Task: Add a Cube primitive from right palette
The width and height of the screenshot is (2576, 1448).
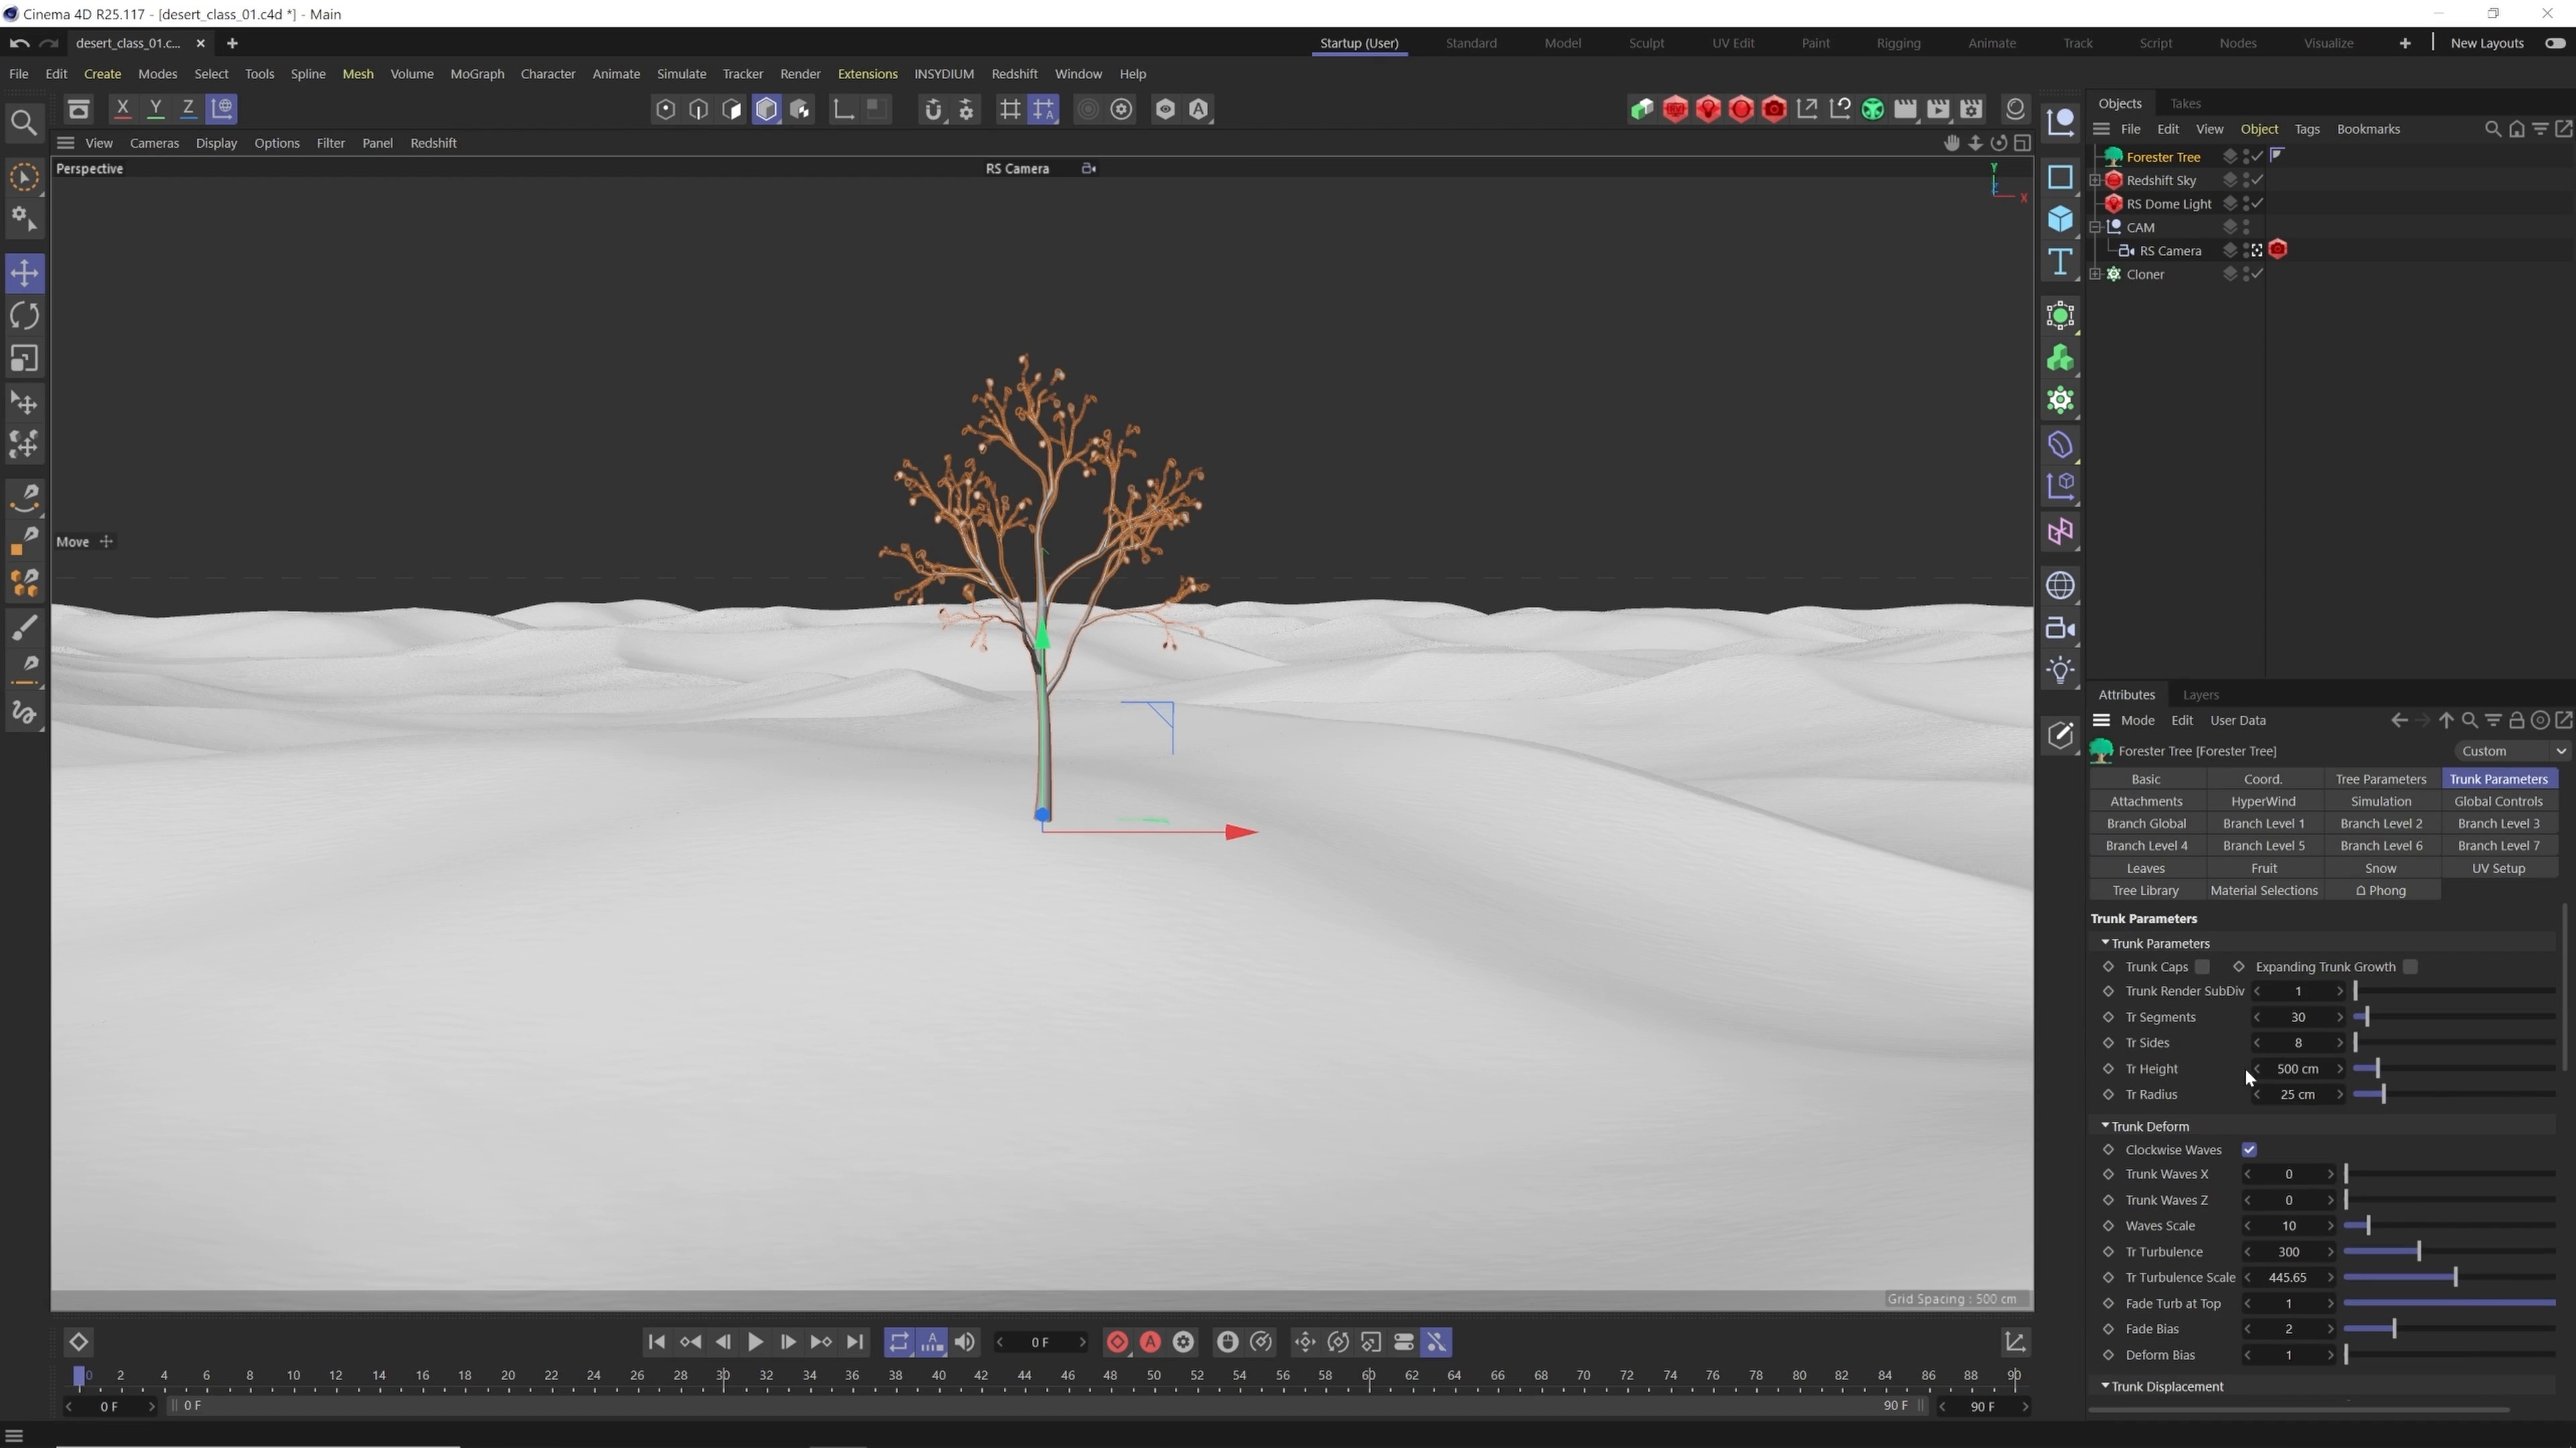Action: tap(2060, 219)
